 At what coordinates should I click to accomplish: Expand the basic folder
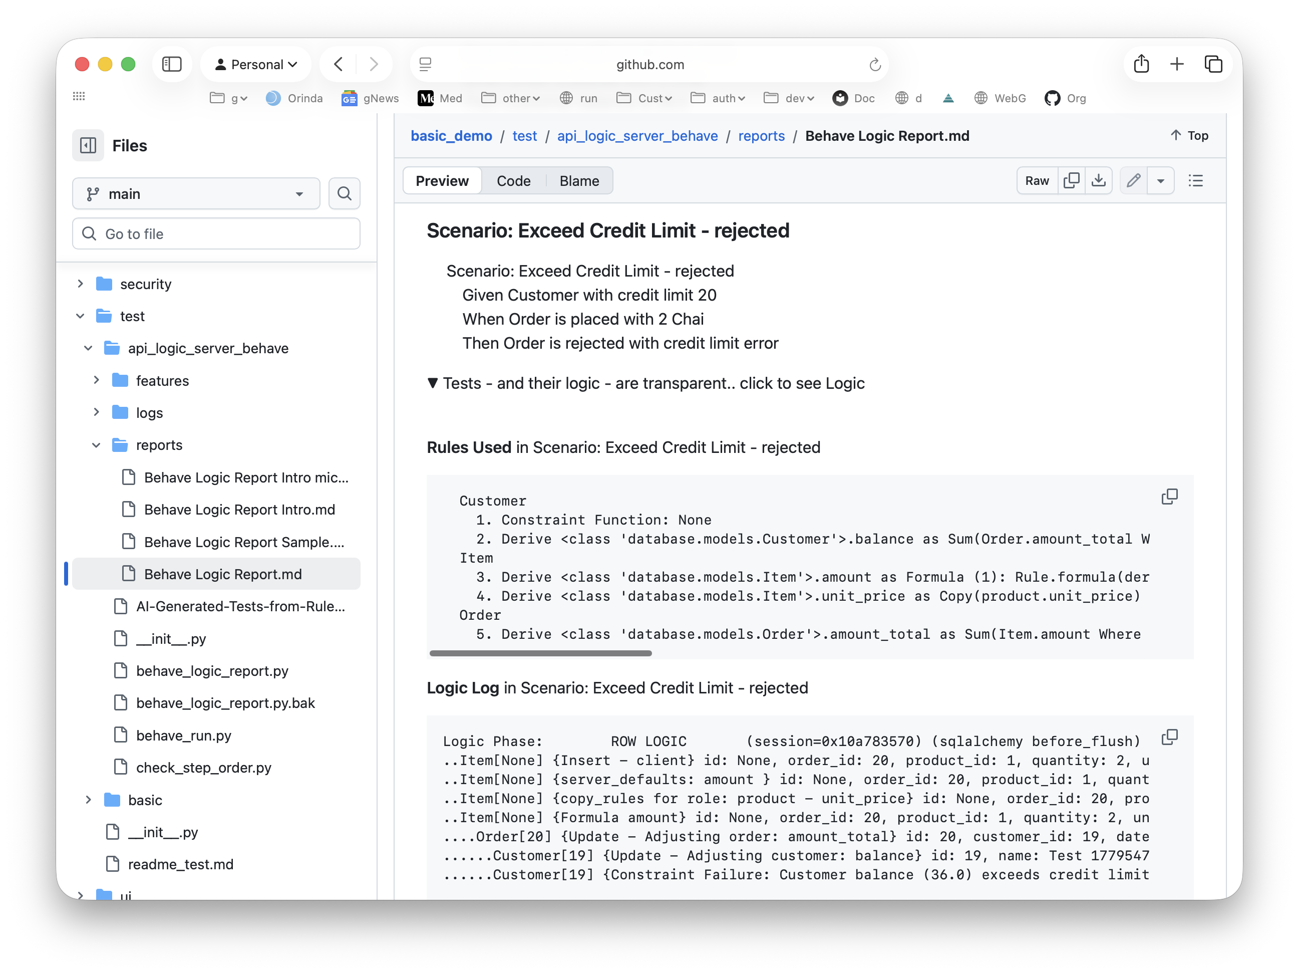(88, 800)
